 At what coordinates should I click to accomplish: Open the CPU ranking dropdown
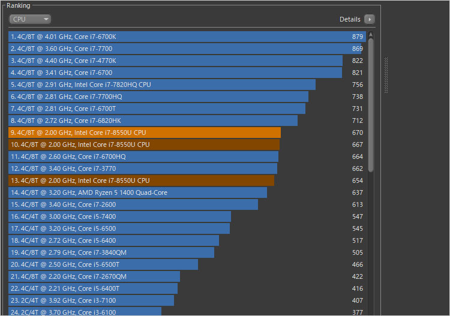pyautogui.click(x=30, y=19)
